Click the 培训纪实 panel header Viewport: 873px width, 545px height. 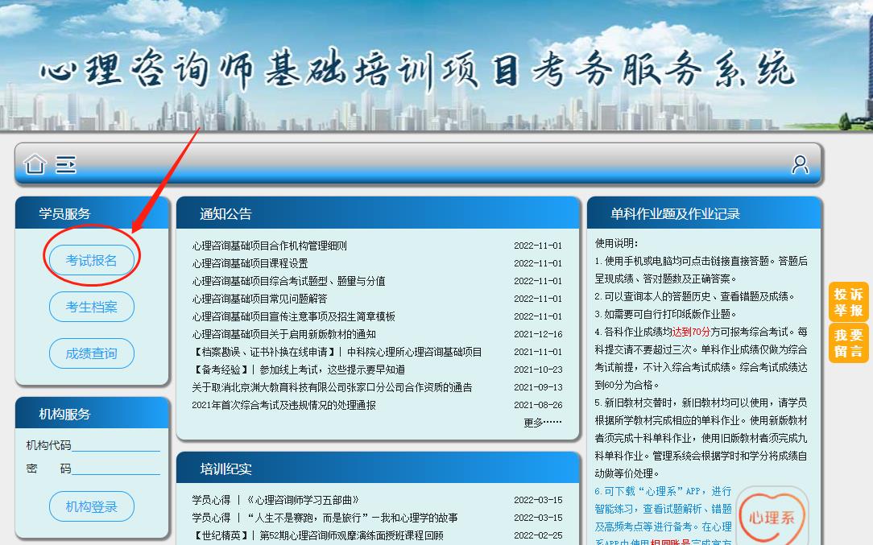[x=378, y=469]
